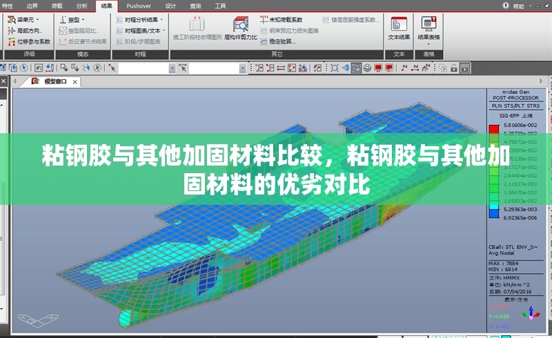Click the help gear icon beside 帮助
This screenshot has height=338, width=552.
point(506,6)
